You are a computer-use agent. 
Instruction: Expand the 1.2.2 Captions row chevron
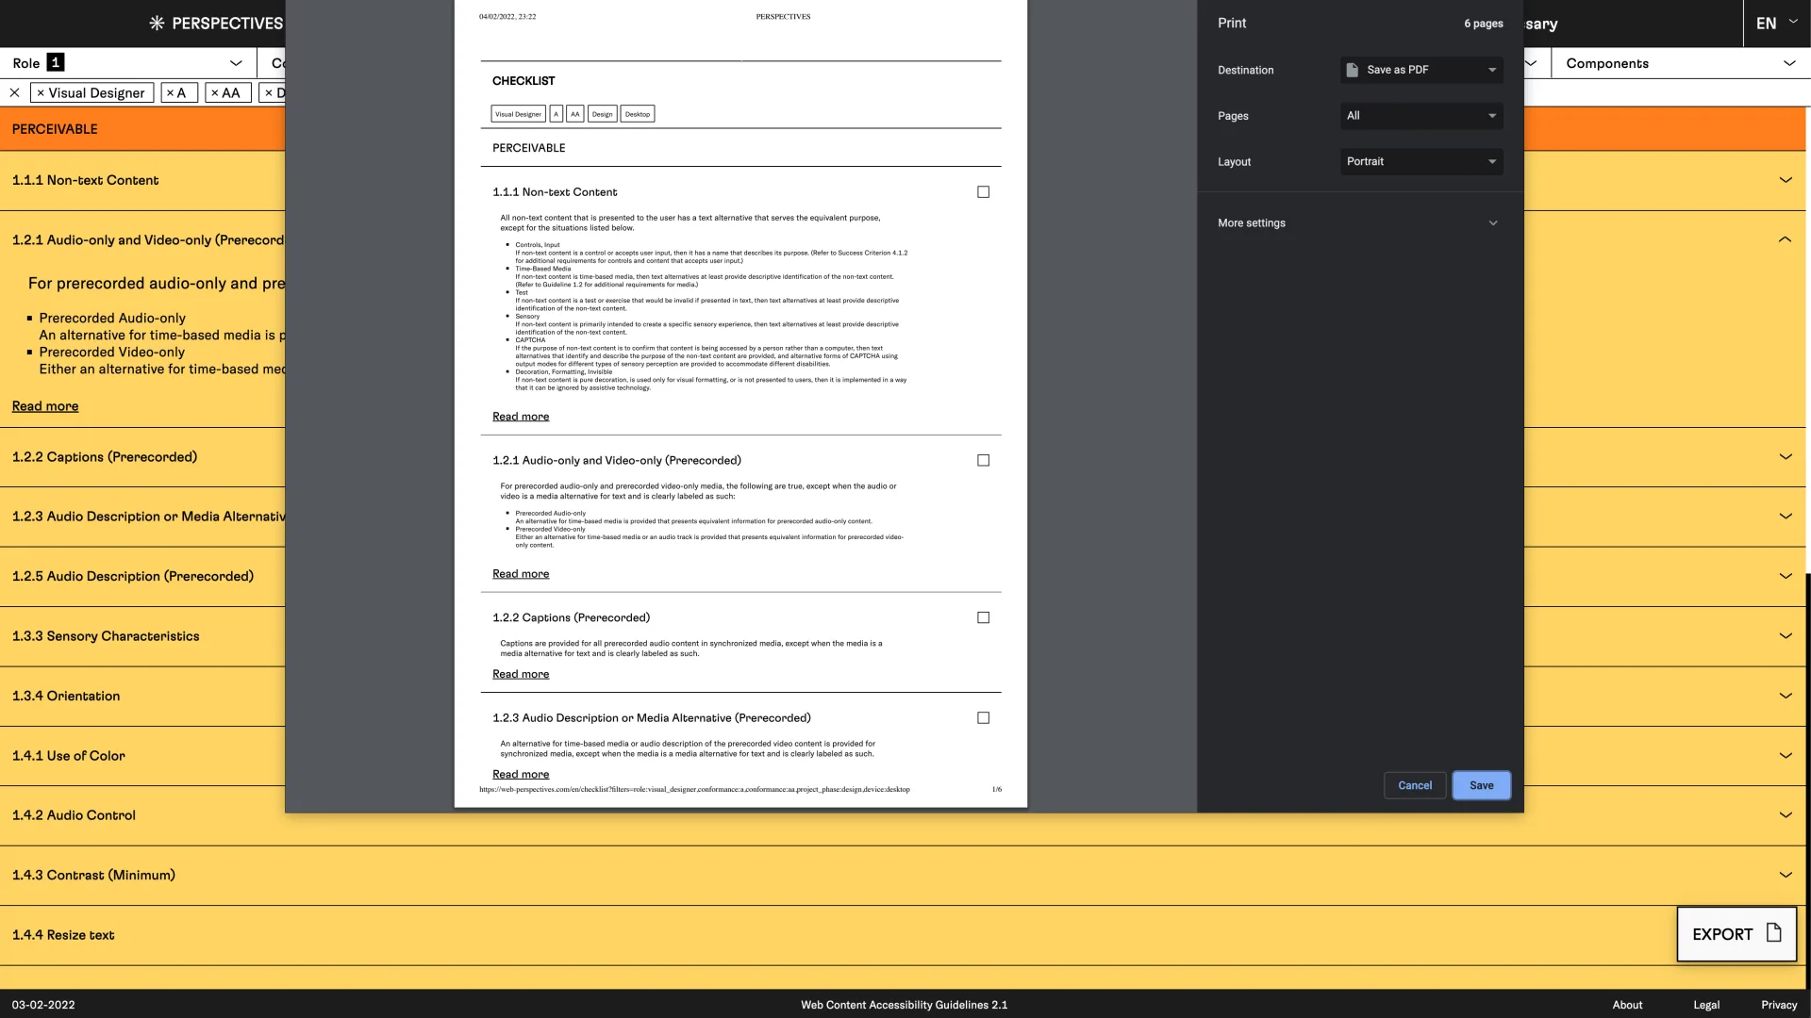click(x=1785, y=457)
